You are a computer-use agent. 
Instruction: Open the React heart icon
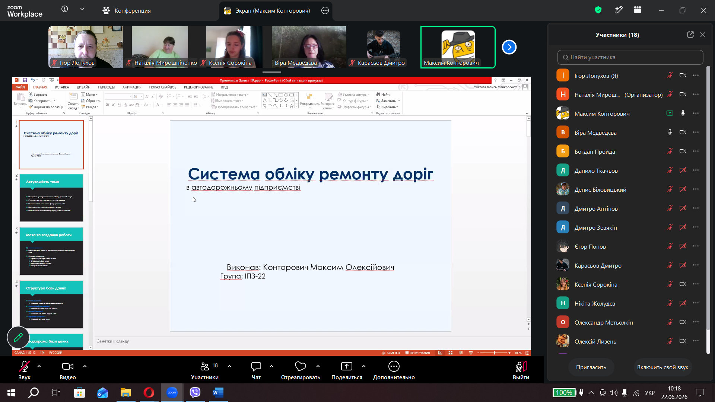coord(300,367)
